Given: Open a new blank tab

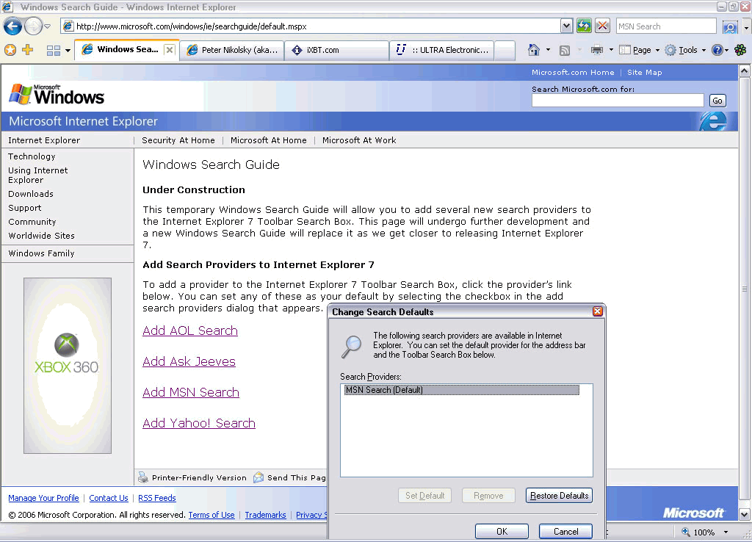Looking at the screenshot, I should click(x=505, y=51).
